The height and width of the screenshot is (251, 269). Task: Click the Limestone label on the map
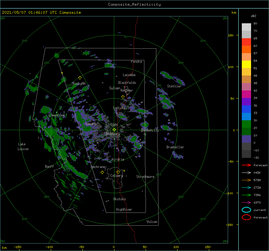(x=56, y=115)
